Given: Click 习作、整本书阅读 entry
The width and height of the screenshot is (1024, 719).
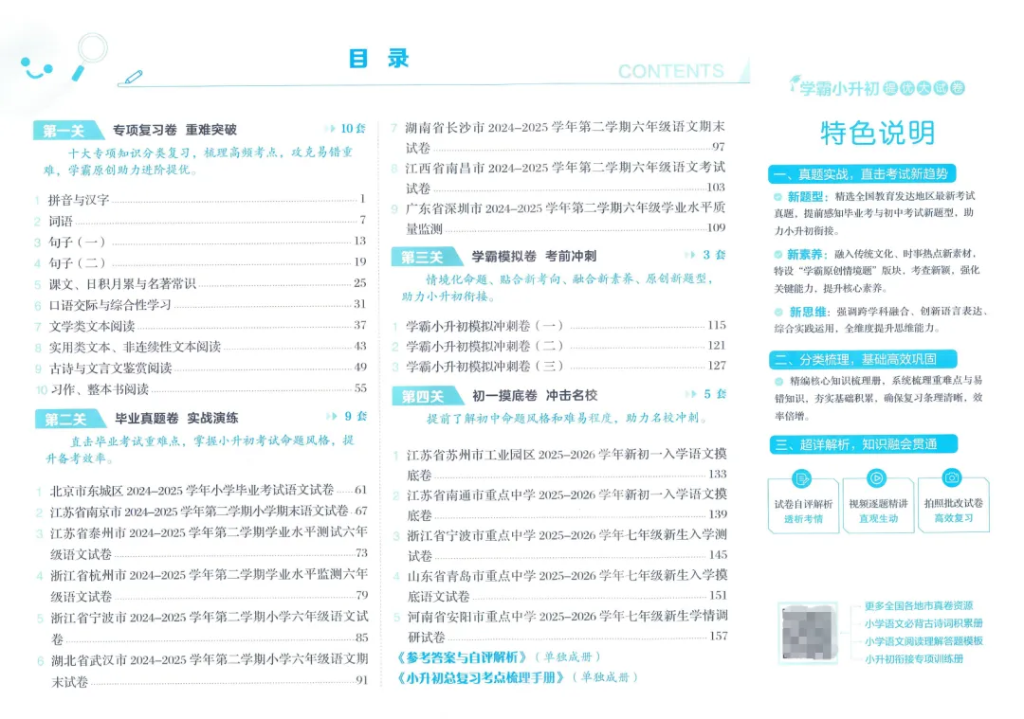Looking at the screenshot, I should pyautogui.click(x=200, y=388).
